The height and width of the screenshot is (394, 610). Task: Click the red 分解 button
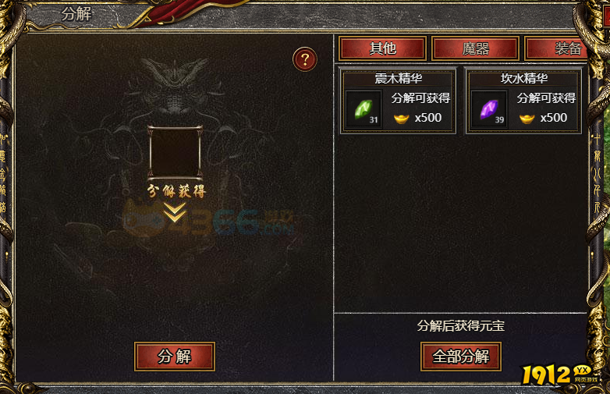tap(175, 357)
